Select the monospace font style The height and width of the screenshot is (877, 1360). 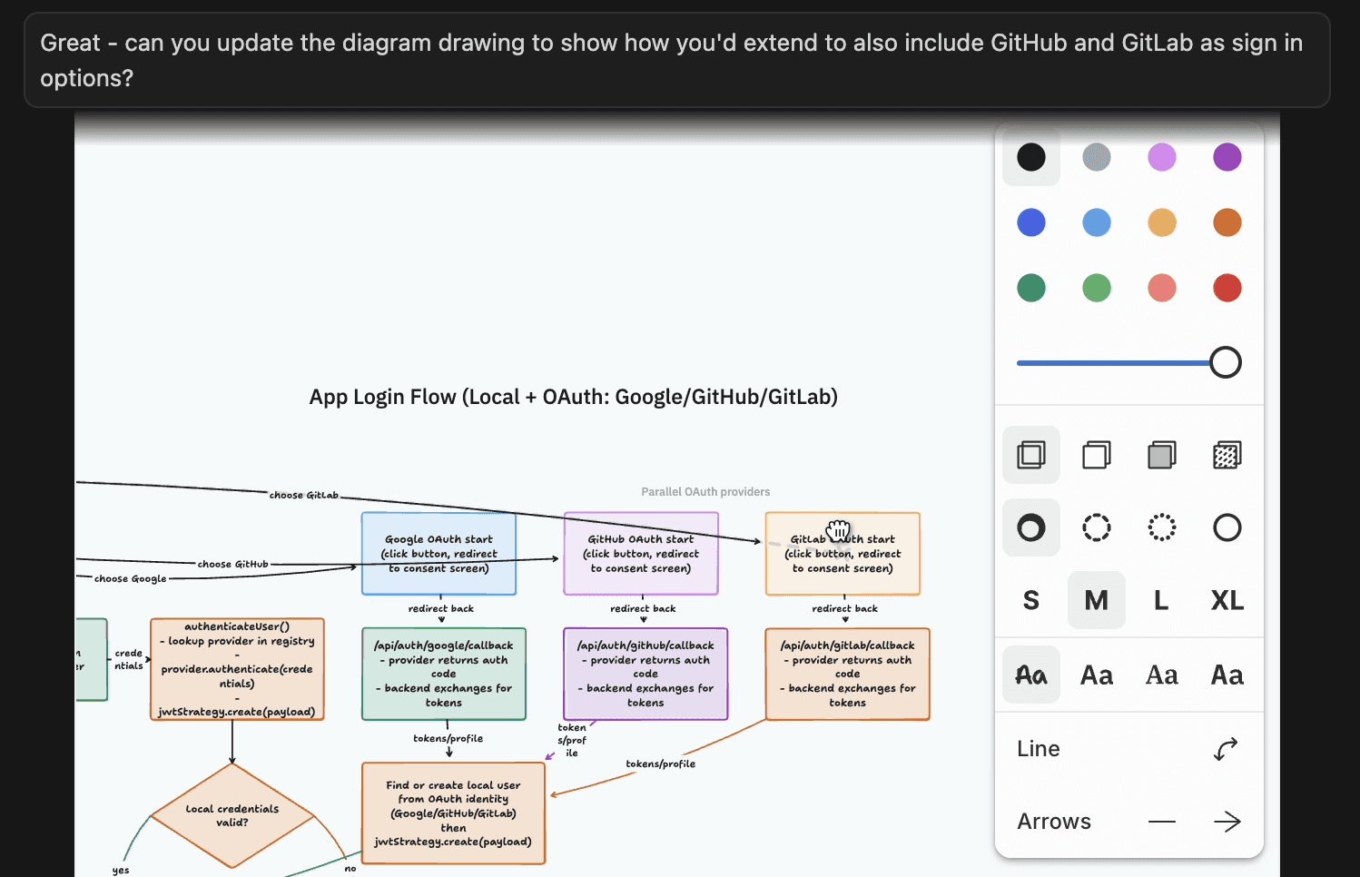1227,675
